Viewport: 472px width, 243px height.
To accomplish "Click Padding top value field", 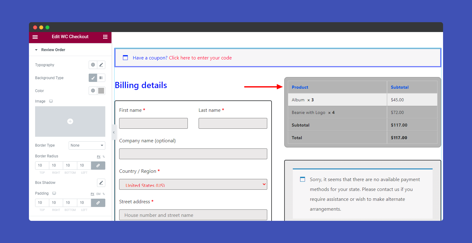I will (x=42, y=203).
